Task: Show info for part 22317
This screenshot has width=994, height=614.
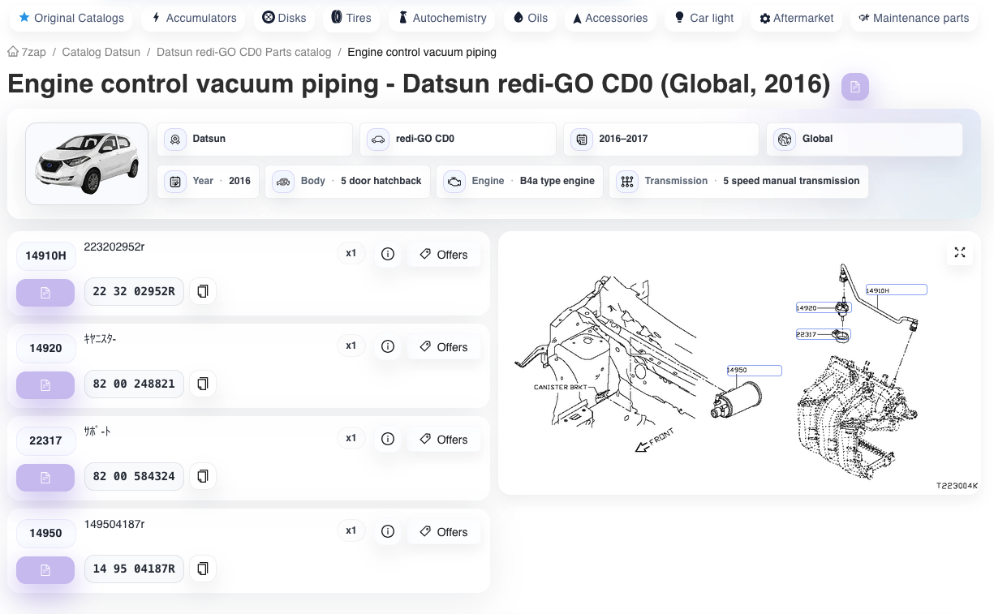Action: [x=388, y=439]
